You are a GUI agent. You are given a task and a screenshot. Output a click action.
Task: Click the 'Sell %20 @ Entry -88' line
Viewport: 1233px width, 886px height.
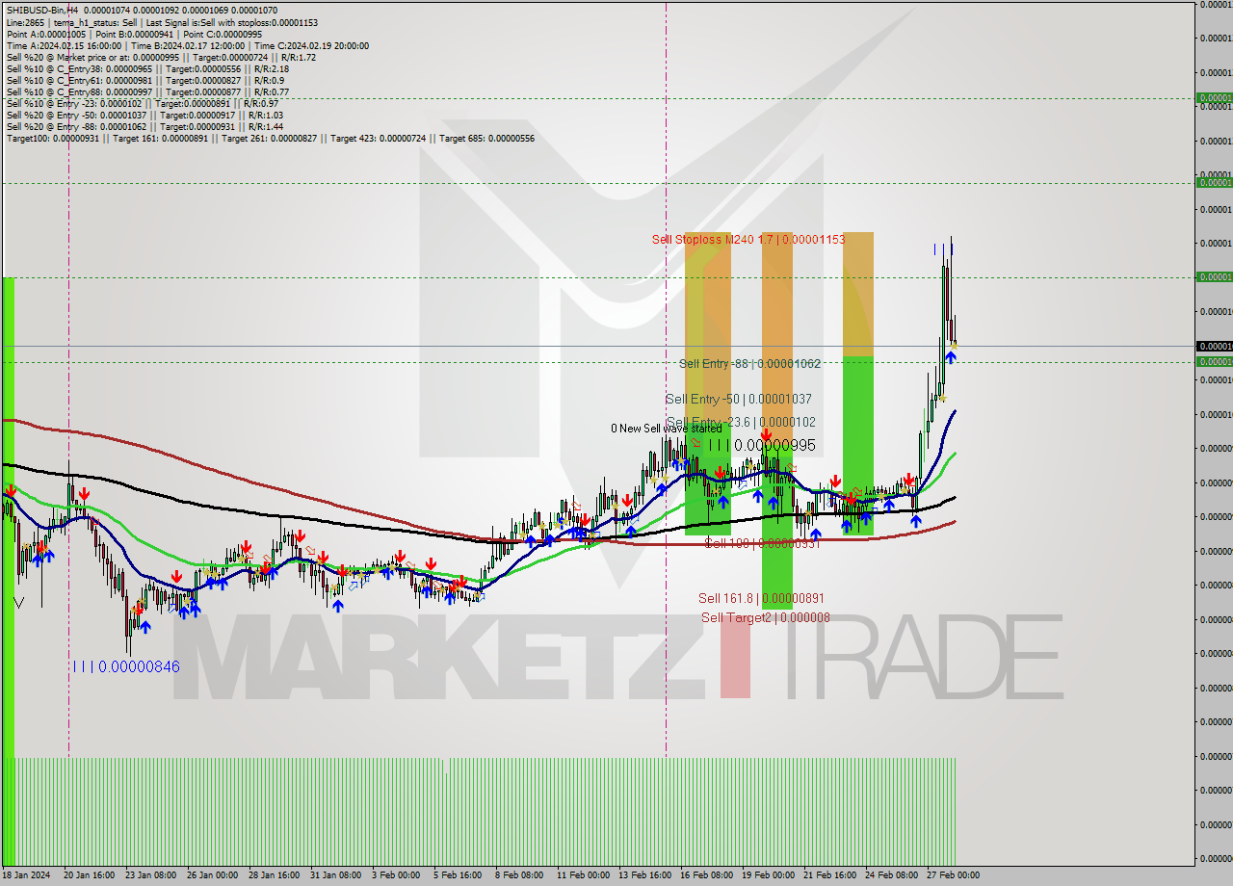[144, 126]
